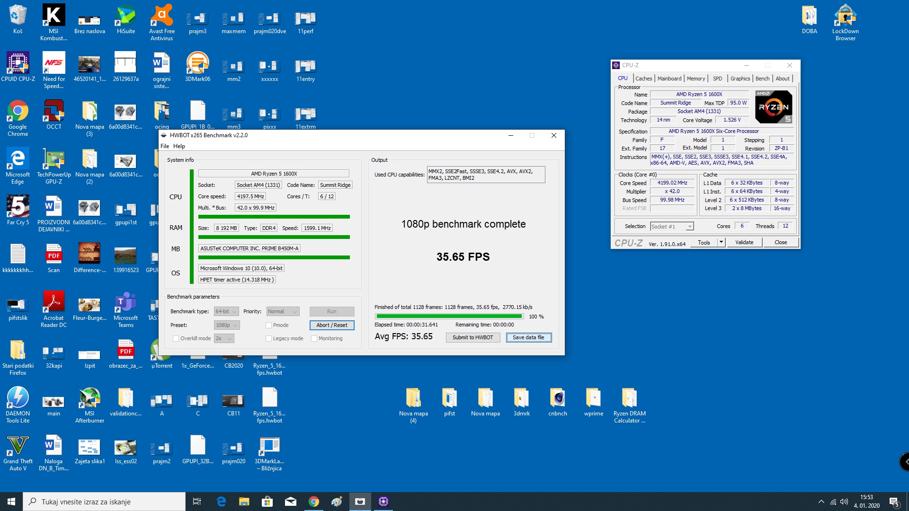Screen dimensions: 909x511
Task: Click the taskbar clock showing 15:53
Action: click(866, 502)
